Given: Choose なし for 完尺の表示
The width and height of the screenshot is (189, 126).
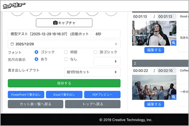Looking at the screenshot, I should coord(66,59).
